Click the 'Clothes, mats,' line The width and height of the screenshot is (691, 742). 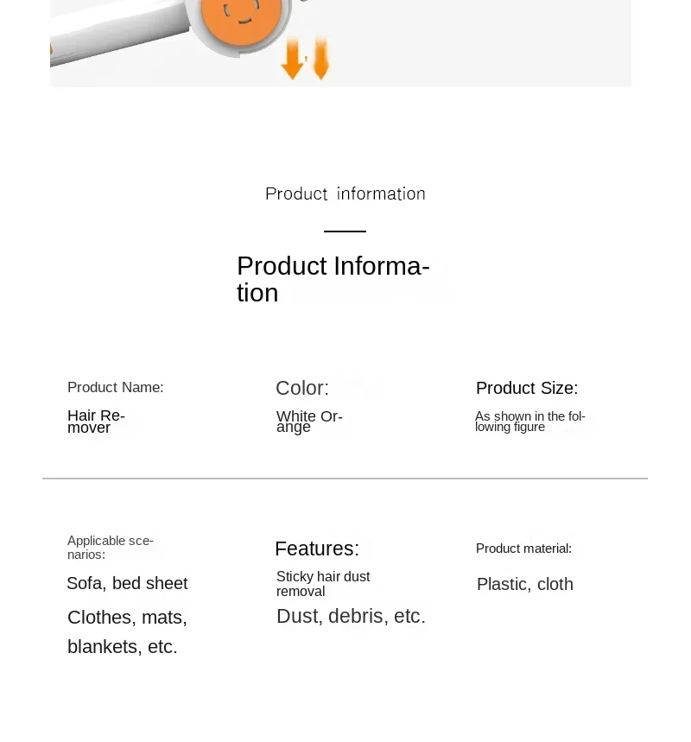click(x=127, y=618)
